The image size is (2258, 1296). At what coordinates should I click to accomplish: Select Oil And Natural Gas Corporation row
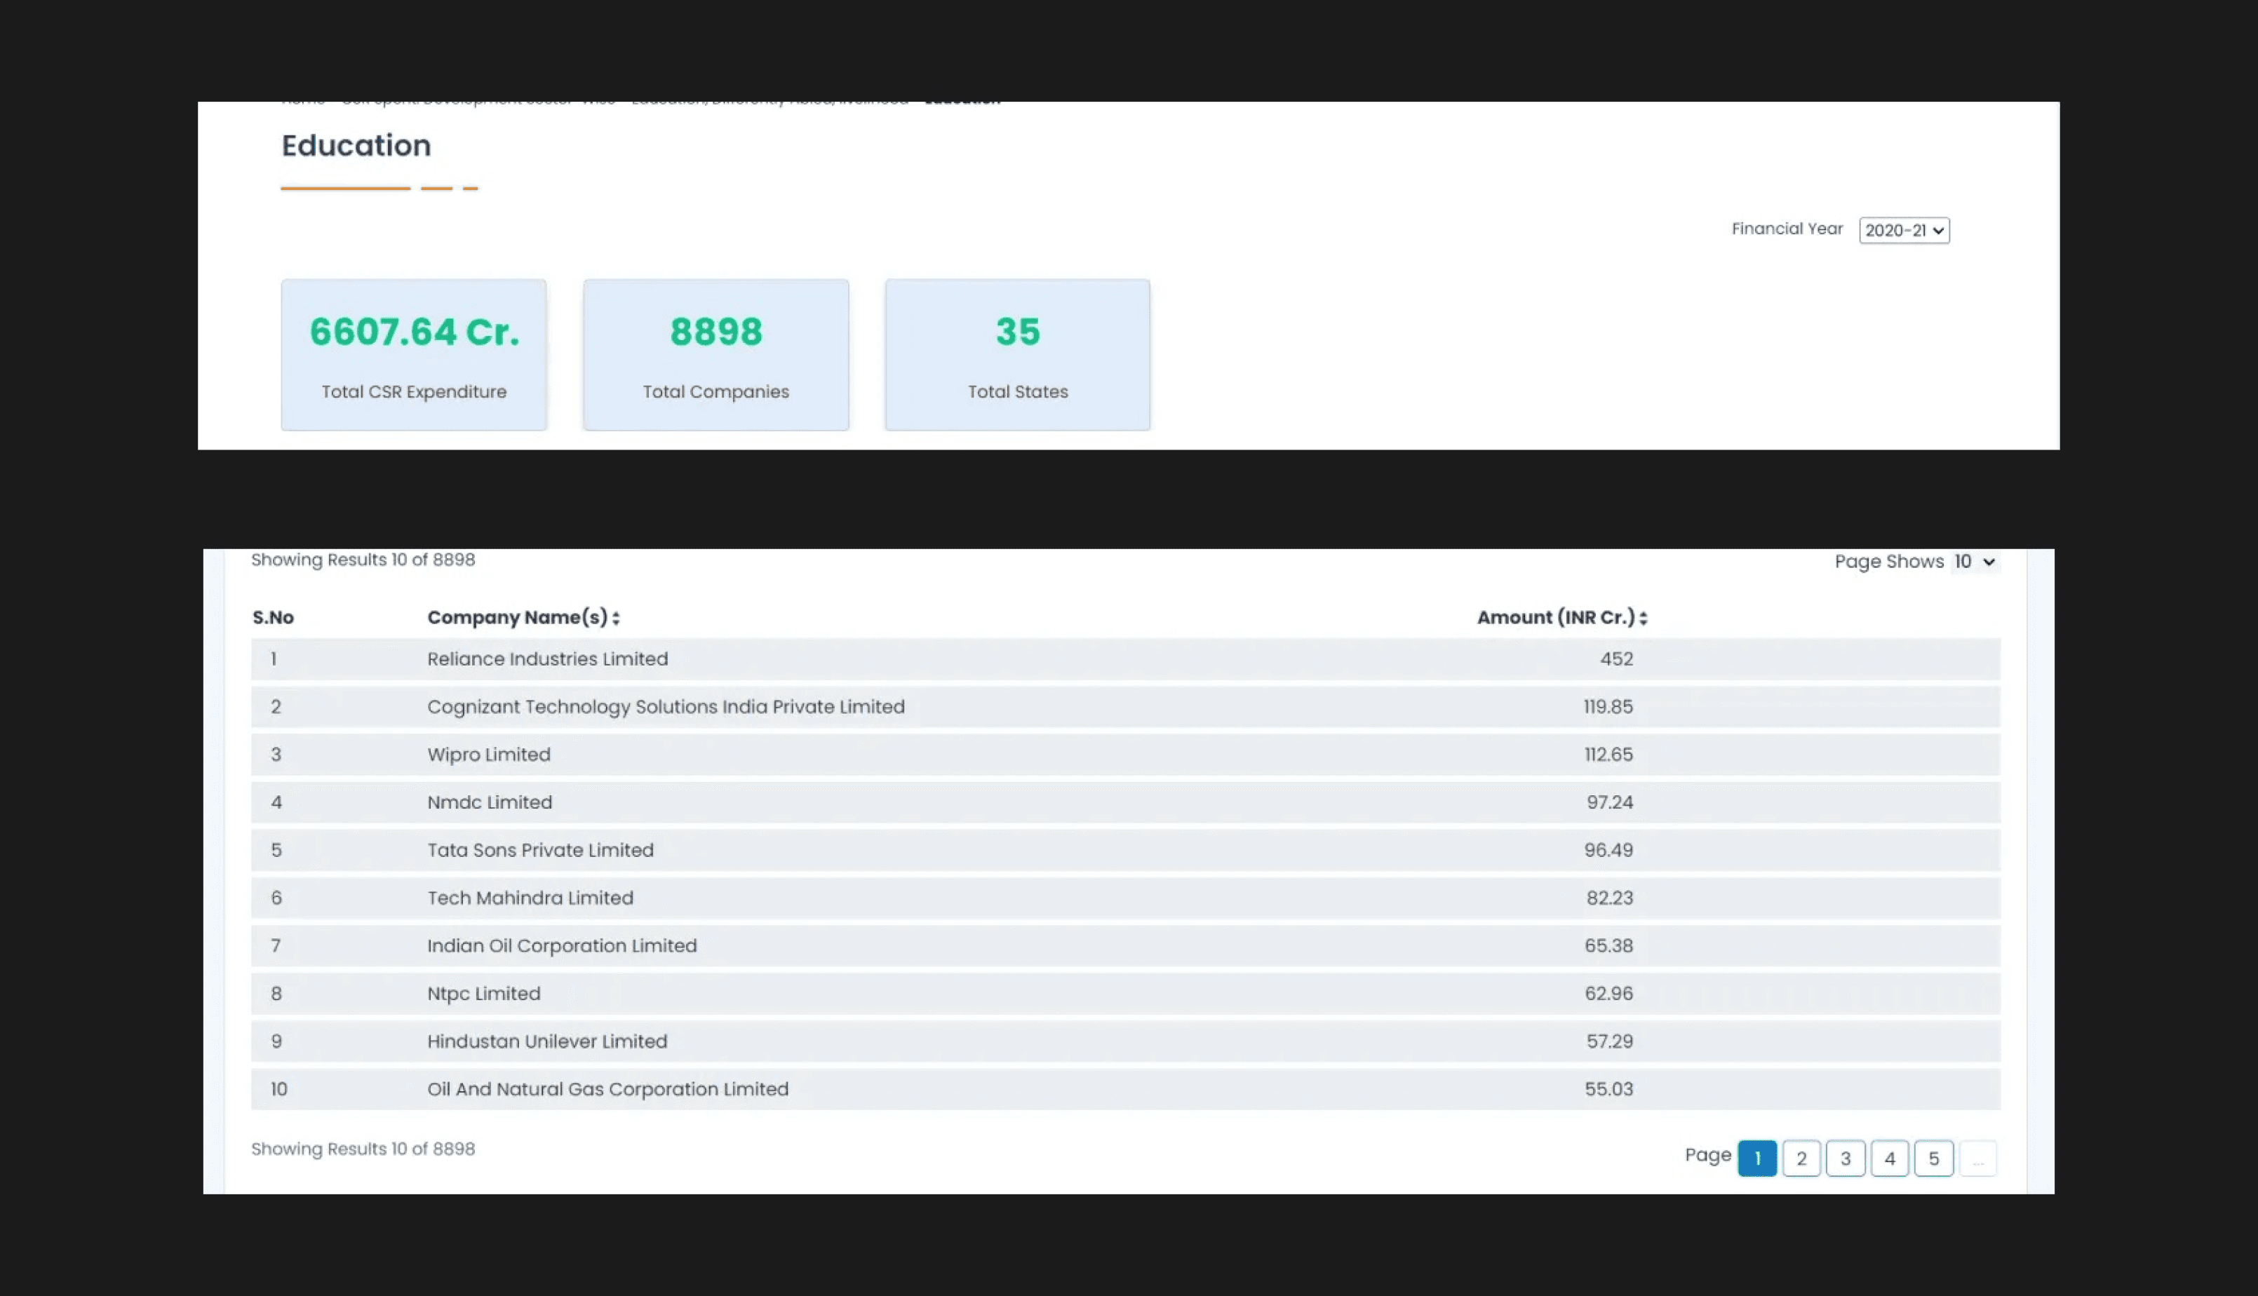click(608, 1090)
